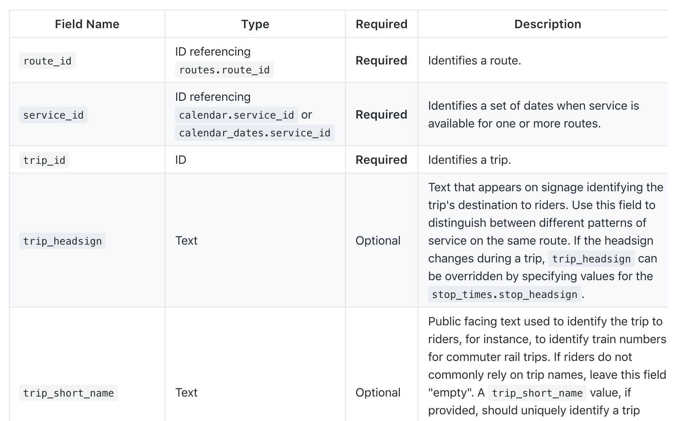Click the ID type in trip_id row

181,160
